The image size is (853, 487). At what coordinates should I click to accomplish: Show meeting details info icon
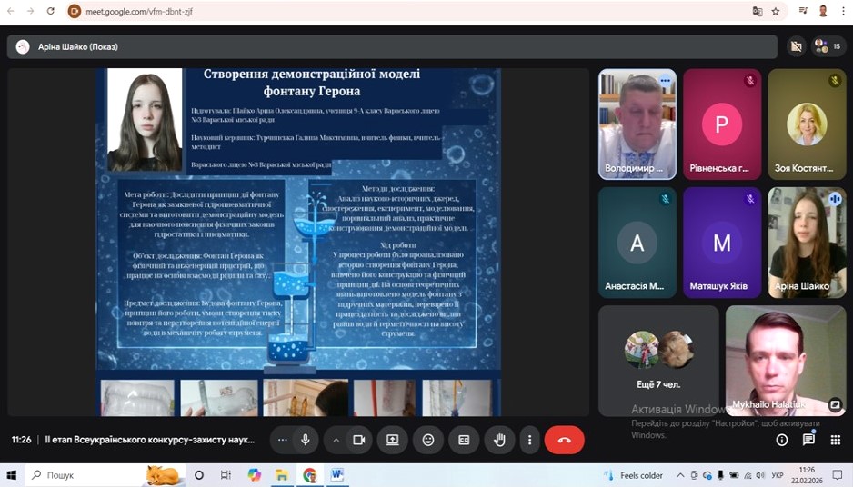(x=782, y=440)
